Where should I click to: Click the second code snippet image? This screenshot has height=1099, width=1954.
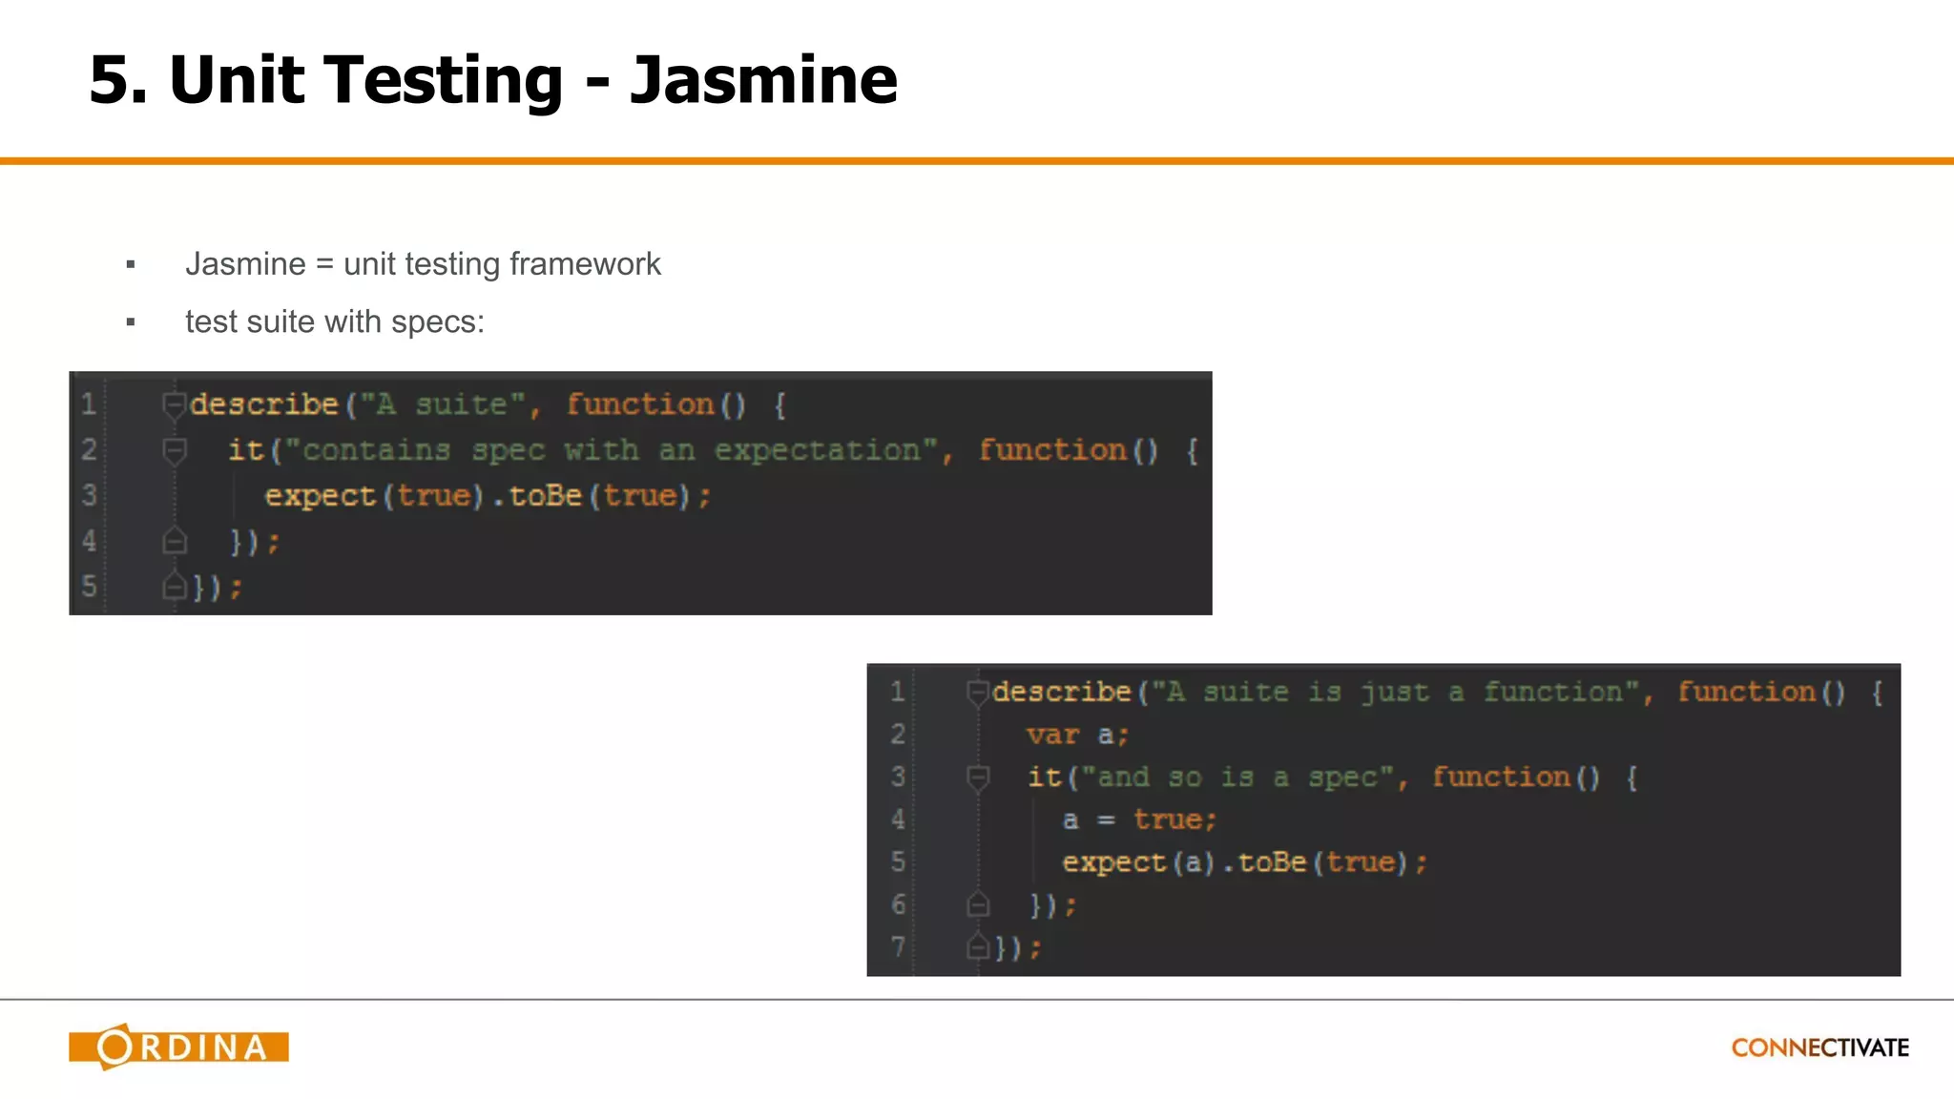pyautogui.click(x=1383, y=819)
